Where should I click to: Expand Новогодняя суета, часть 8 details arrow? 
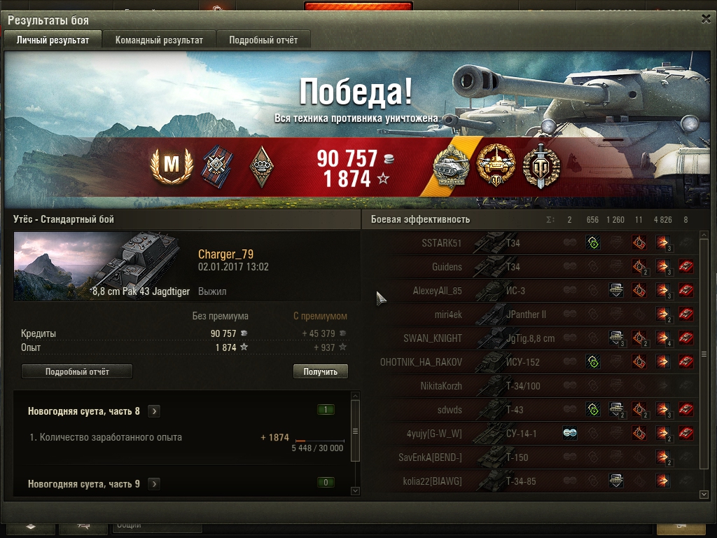154,411
